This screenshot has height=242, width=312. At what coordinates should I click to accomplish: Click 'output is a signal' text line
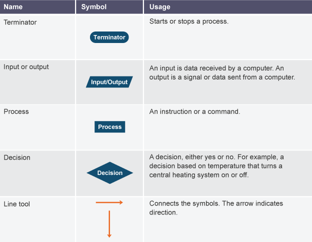pos(222,77)
